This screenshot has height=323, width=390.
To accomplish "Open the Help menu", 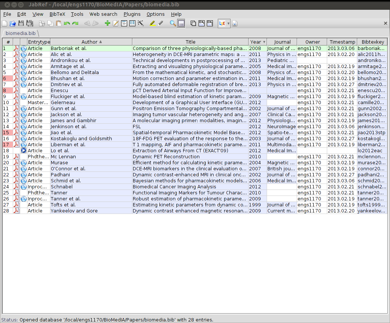I will tap(176, 14).
